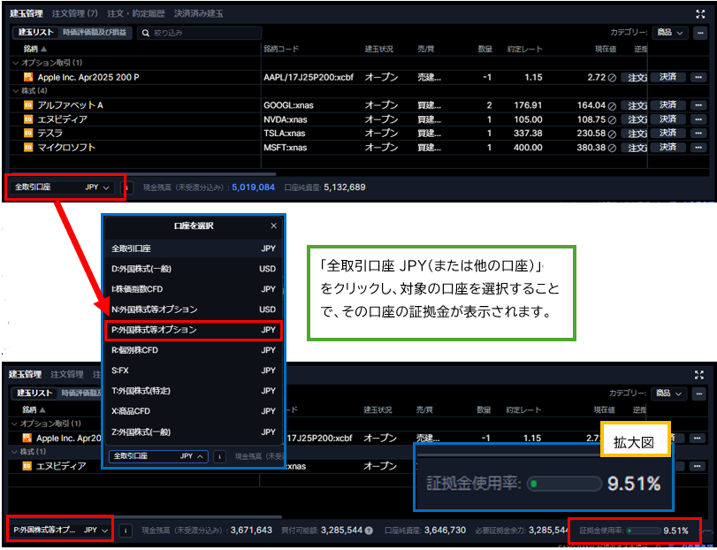Open the 決済済み建玉 tab
The height and width of the screenshot is (550, 717).
[x=199, y=14]
